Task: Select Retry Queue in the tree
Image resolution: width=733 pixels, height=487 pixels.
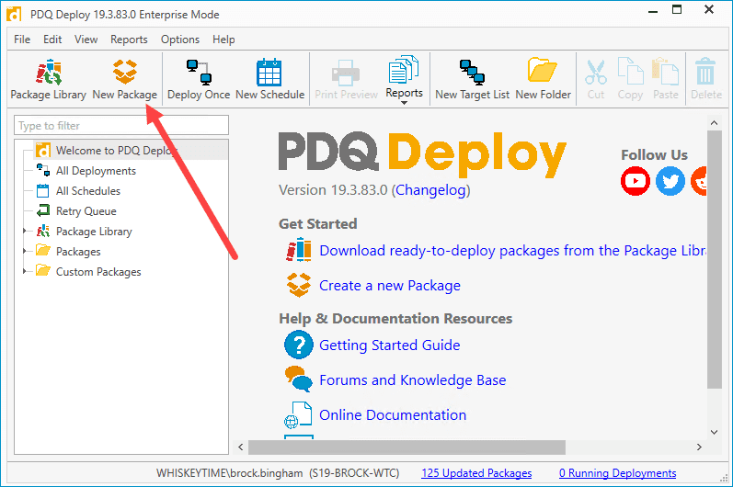Action: click(86, 211)
